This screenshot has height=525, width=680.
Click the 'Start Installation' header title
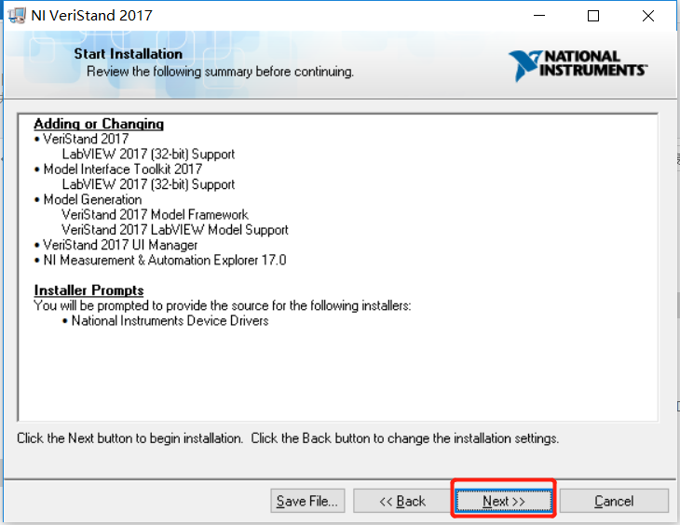coord(128,54)
